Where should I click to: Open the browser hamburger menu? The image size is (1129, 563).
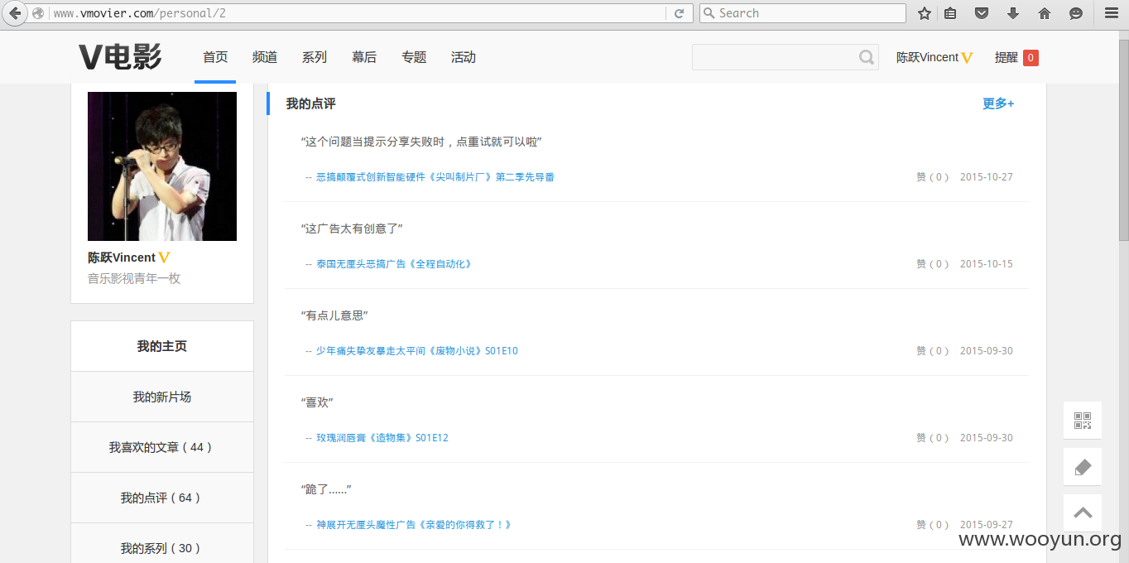tap(1112, 13)
